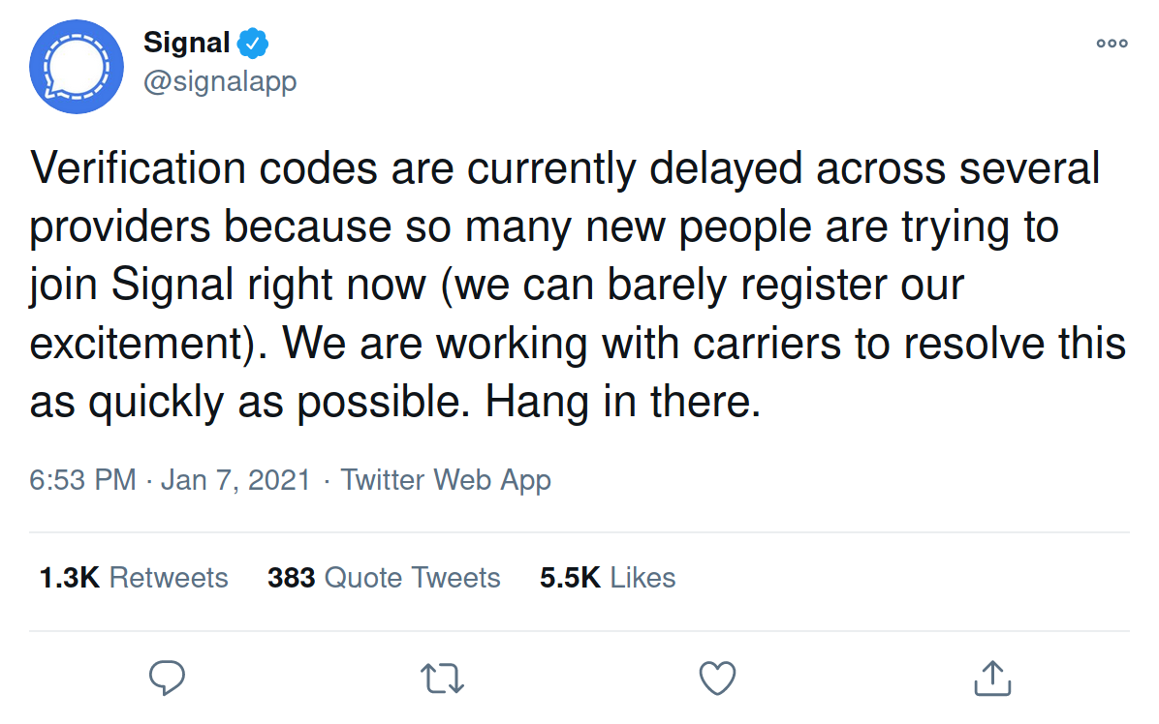The width and height of the screenshot is (1159, 724).
Task: Click the Signal display name
Action: (x=187, y=43)
